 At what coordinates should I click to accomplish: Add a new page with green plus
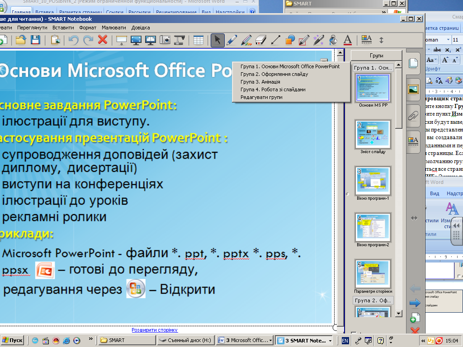point(415,318)
